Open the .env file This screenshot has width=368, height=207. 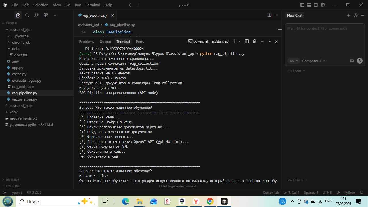37,61
